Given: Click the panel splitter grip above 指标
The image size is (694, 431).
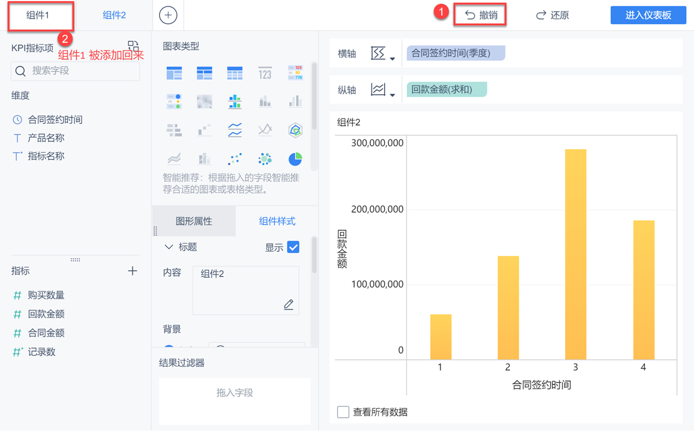Looking at the screenshot, I should [75, 260].
